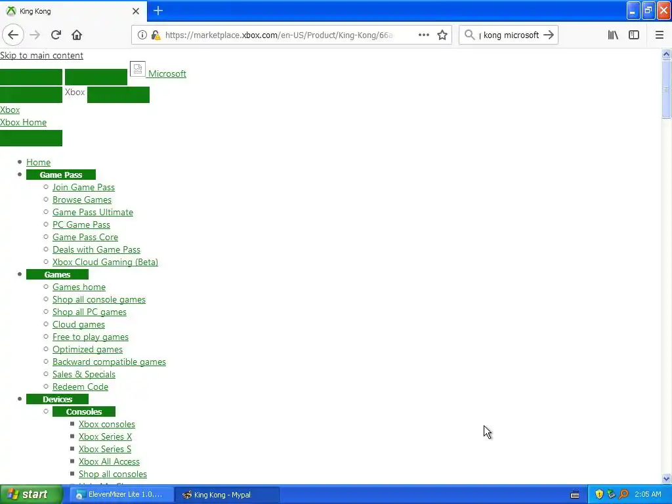
Task: Click the padlock warning icon in address bar
Action: coord(156,35)
